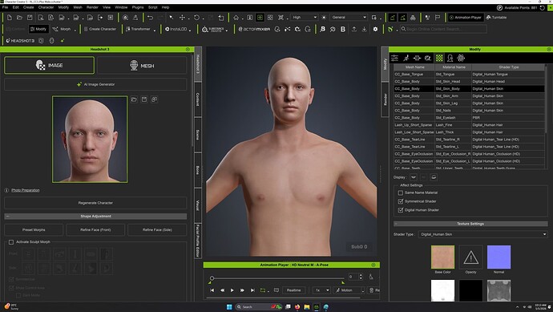Open running figure motion tab in Modify
The image size is (553, 312).
point(406,58)
